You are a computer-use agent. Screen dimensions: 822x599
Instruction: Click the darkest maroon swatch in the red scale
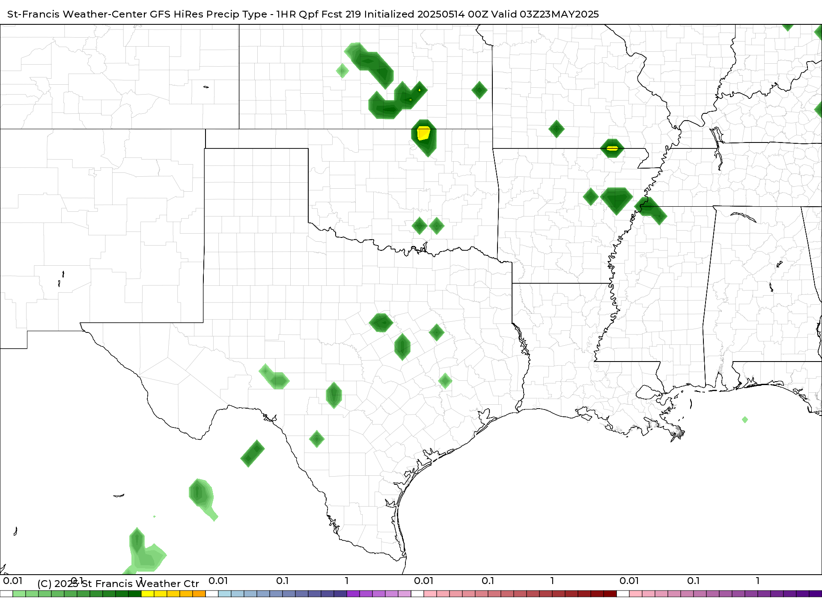click(610, 594)
